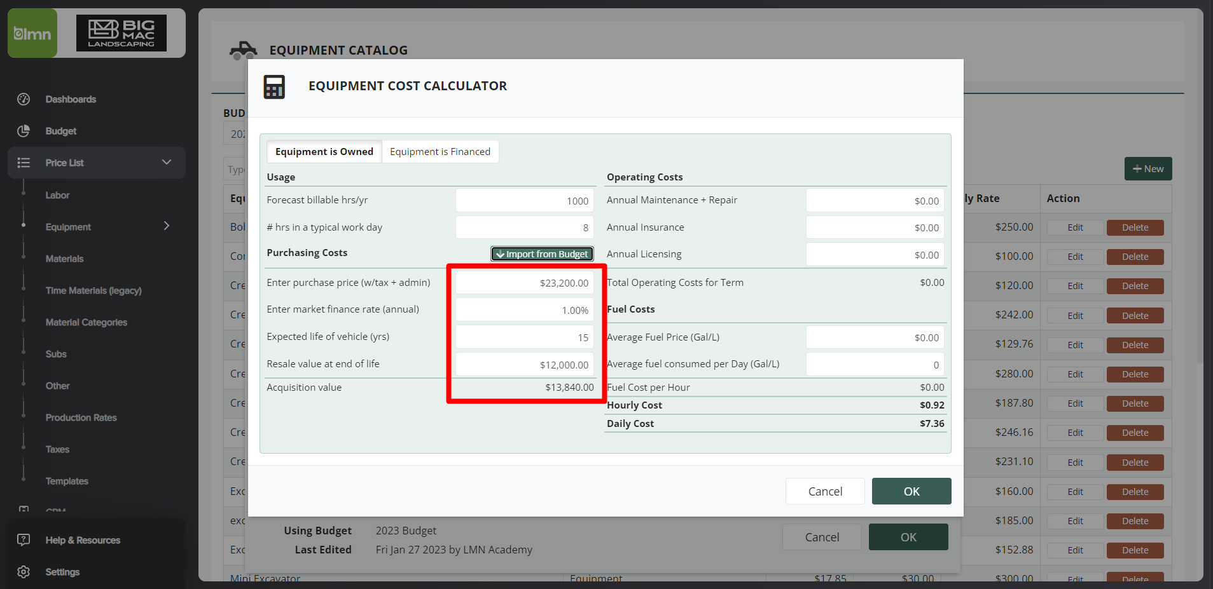Edit market finance rate field
The height and width of the screenshot is (589, 1213).
[x=525, y=310]
